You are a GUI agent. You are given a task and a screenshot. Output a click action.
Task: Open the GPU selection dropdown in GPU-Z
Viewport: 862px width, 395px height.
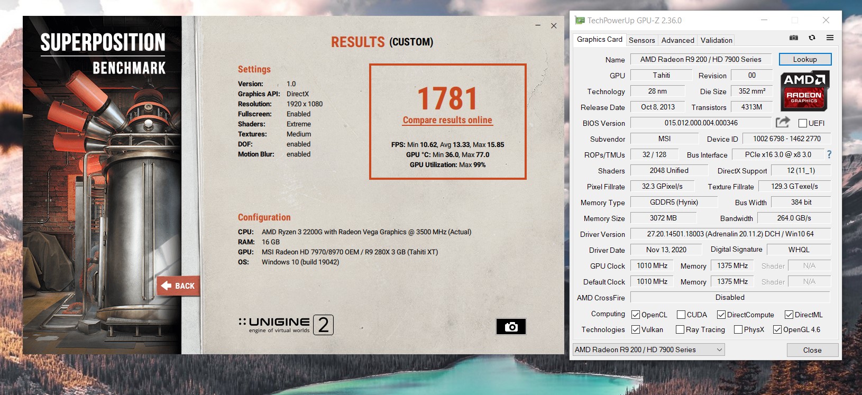click(649, 350)
